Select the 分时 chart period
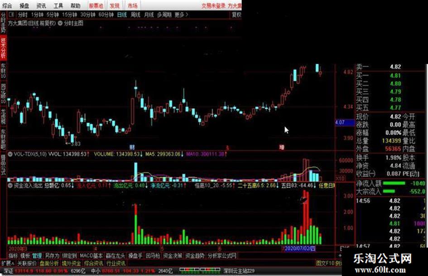428x276 pixels. tap(23, 15)
